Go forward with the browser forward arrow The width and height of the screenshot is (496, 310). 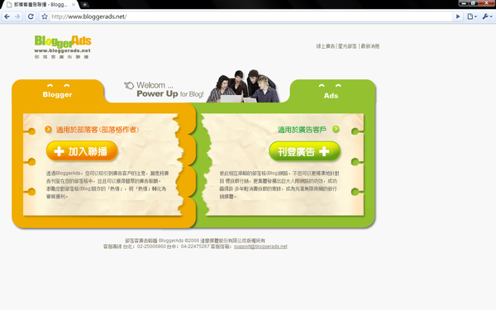17,17
